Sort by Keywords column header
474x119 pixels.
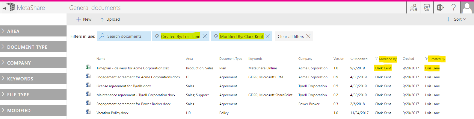pos(255,59)
